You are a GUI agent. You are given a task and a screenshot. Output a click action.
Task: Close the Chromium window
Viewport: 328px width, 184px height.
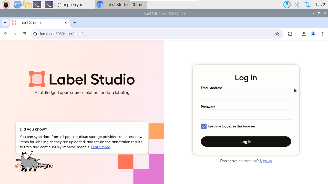(325, 13)
